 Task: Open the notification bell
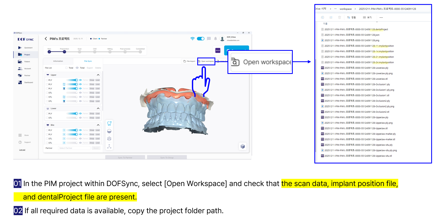coord(215,39)
